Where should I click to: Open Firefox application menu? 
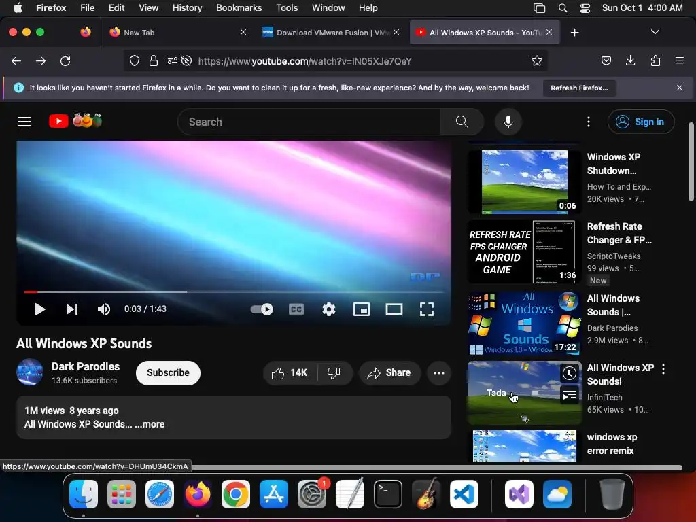point(680,60)
